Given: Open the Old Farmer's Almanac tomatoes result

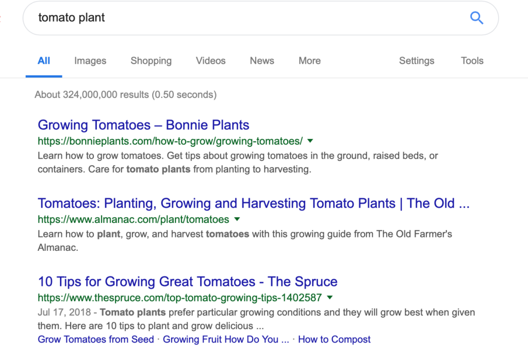Looking at the screenshot, I should (x=253, y=203).
